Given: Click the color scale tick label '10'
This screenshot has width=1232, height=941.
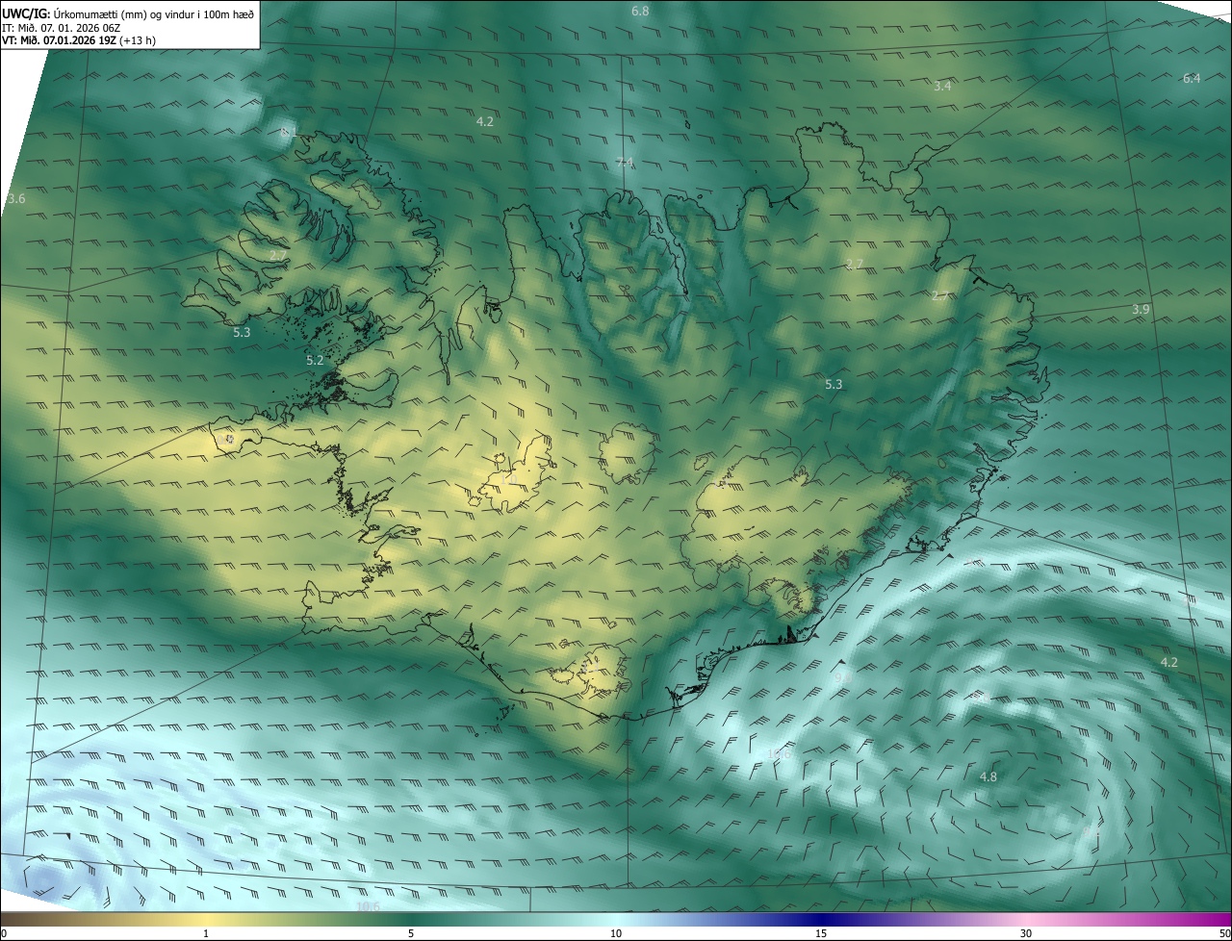Looking at the screenshot, I should pos(616,933).
